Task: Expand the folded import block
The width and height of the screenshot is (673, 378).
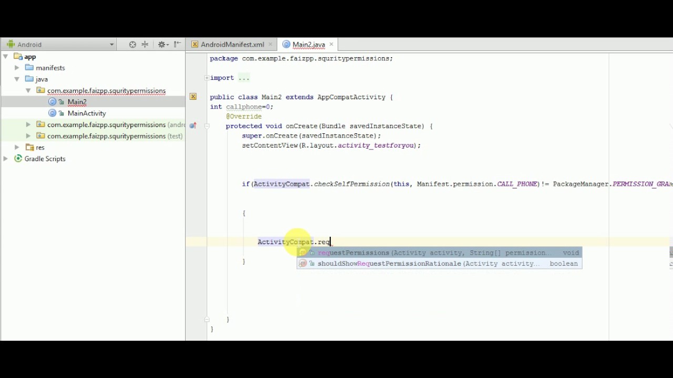Action: (x=207, y=78)
